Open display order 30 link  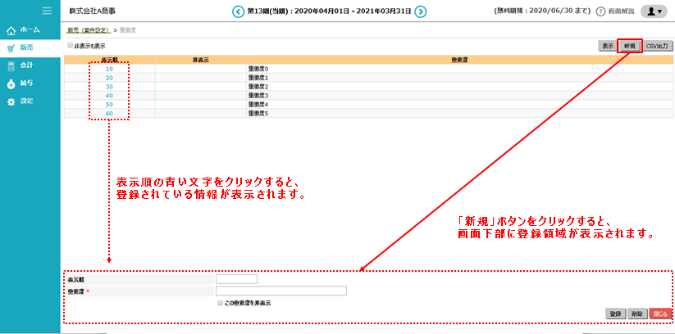coord(109,87)
